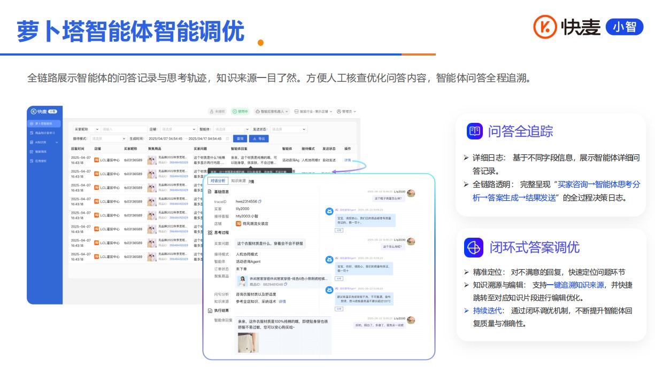The image size is (655, 367).
Task: Select the 对话分析 tab in the detail popup
Action: coord(217,181)
